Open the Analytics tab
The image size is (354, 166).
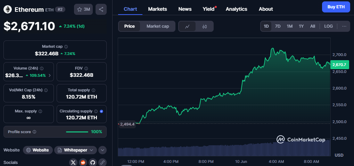(x=236, y=9)
